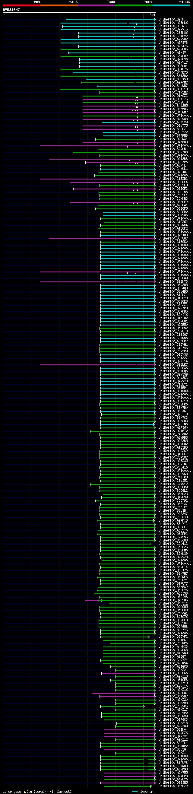Select hit label UniRef100_Q1HQZ2

tap(173, 96)
